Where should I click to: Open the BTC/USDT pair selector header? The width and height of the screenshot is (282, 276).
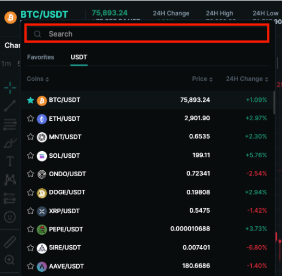tap(44, 15)
